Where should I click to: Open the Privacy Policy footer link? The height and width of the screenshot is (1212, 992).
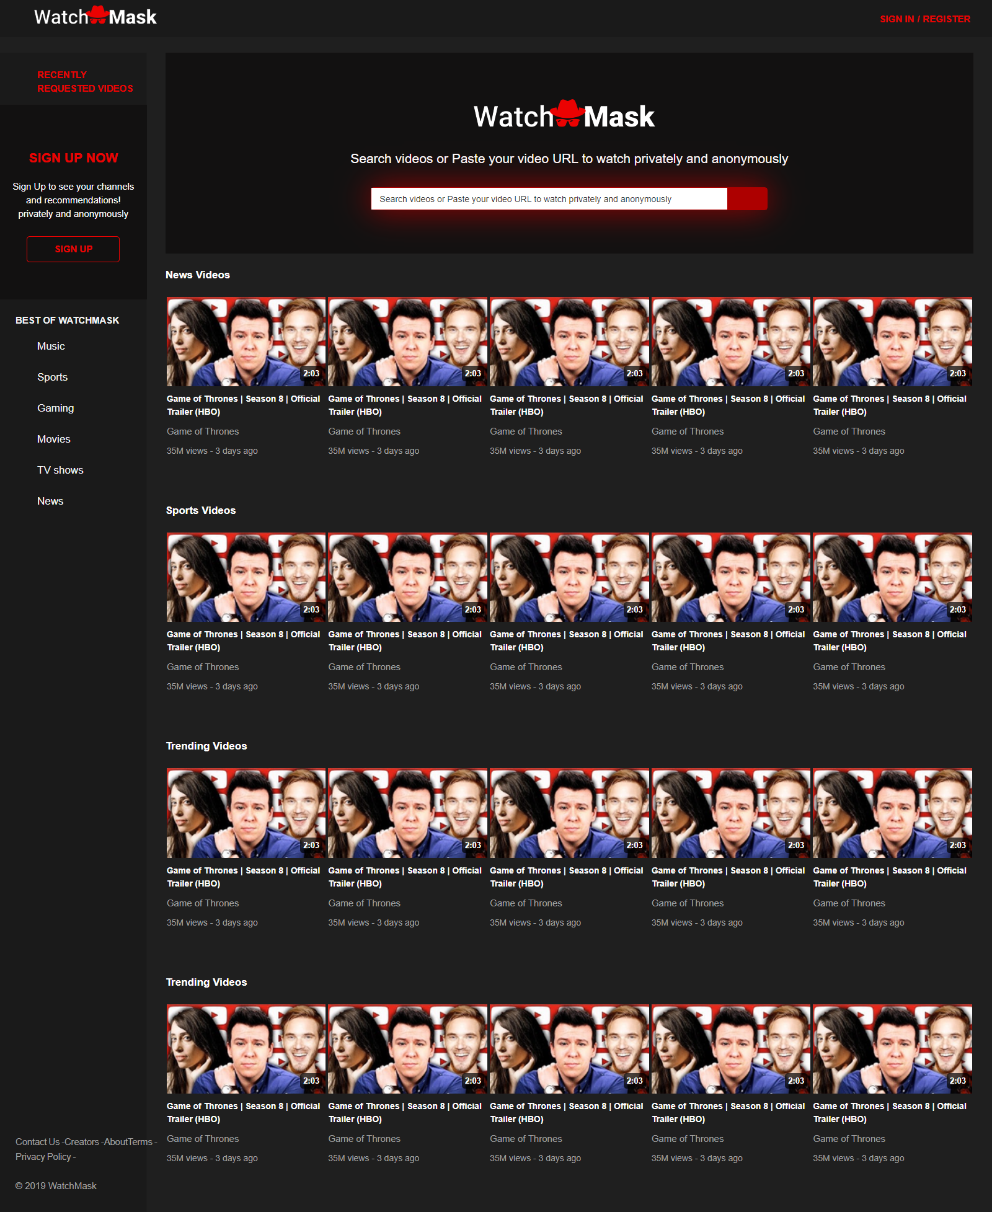43,1157
